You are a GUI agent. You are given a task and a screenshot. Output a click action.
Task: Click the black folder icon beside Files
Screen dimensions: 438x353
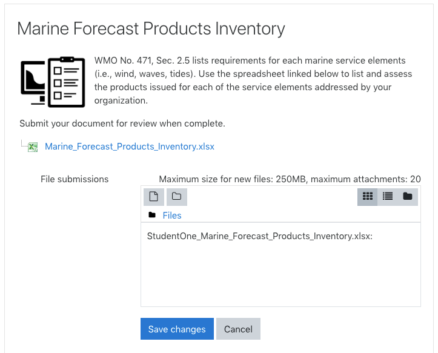(152, 215)
